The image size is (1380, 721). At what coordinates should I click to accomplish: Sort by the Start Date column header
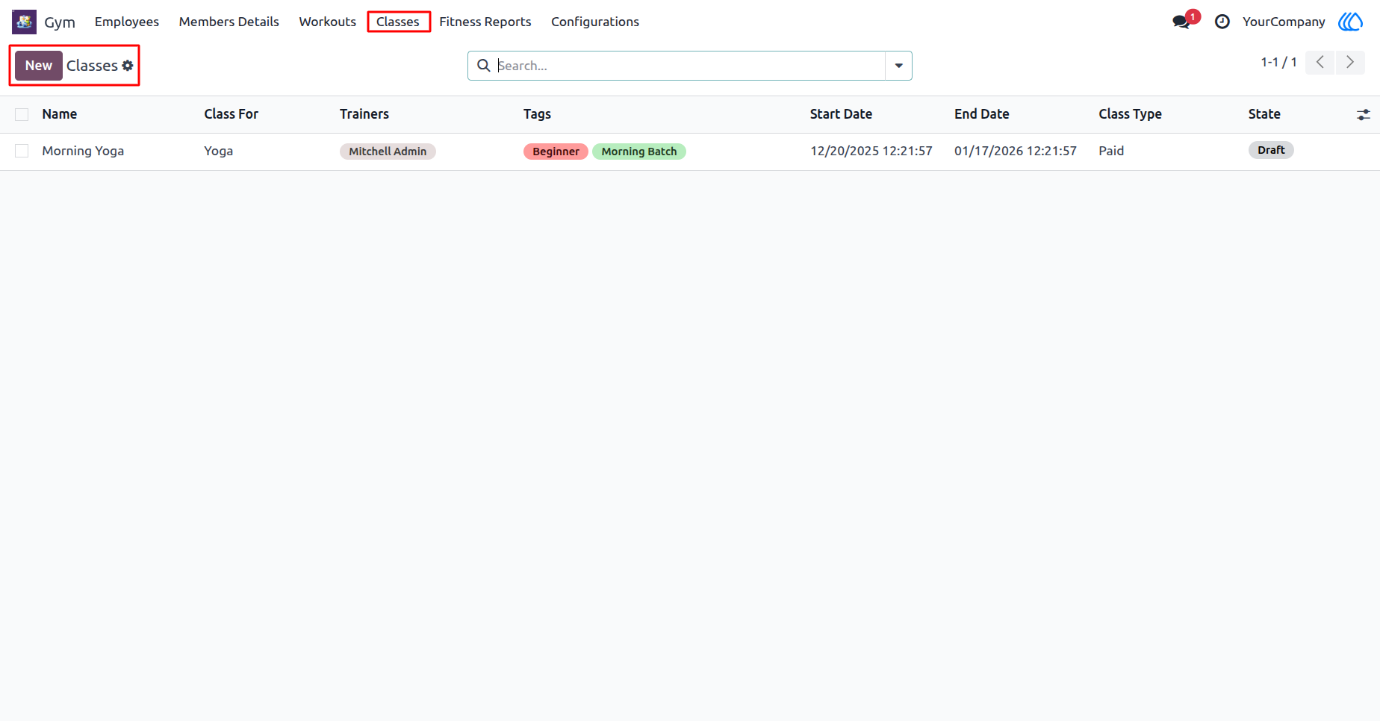841,114
